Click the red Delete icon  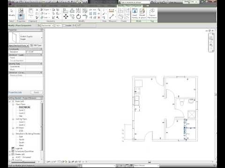[x=99, y=17]
